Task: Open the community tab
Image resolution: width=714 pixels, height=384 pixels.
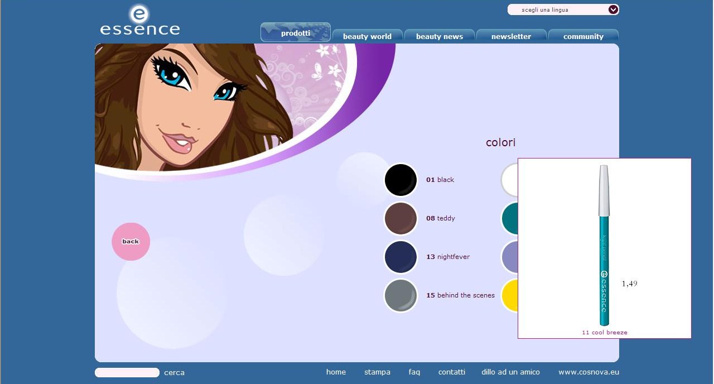Action: [583, 36]
